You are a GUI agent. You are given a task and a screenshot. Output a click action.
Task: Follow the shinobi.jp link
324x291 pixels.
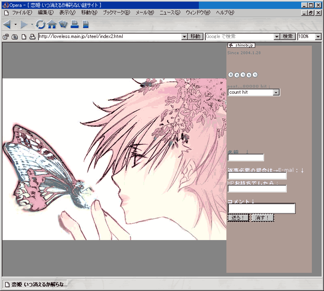coord(241,45)
